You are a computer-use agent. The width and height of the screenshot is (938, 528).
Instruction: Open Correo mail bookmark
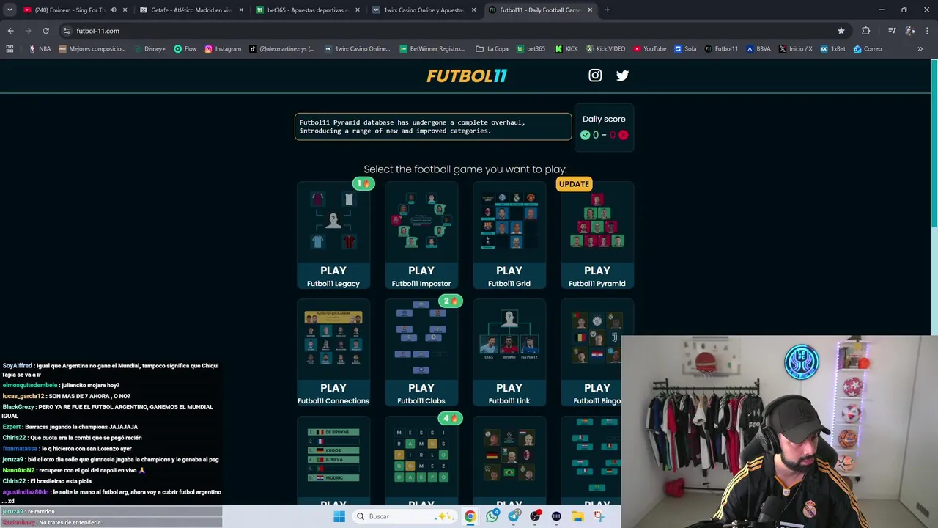868,49
